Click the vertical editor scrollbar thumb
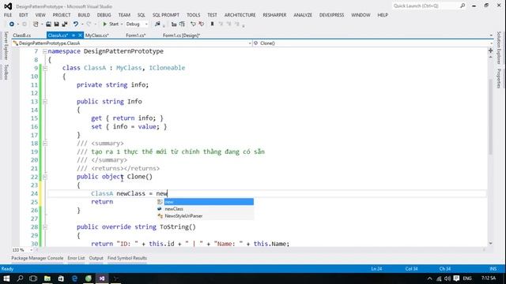 click(x=490, y=116)
